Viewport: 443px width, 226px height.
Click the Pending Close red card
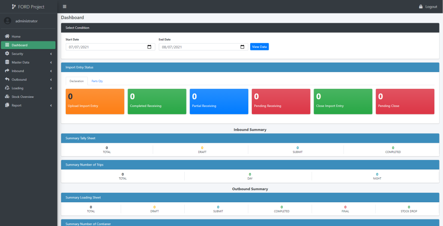pos(405,101)
